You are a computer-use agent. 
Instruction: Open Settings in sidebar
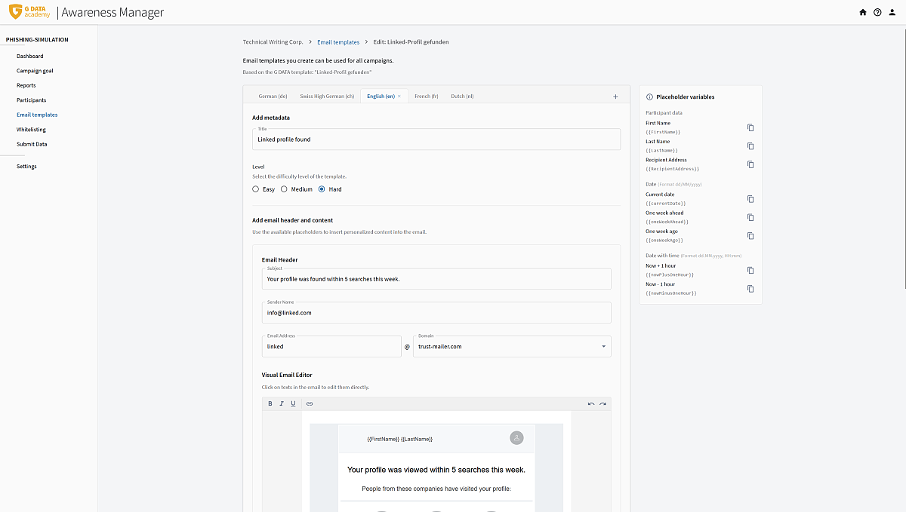[x=26, y=166]
